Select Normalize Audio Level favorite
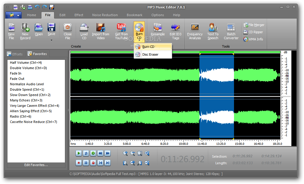 click(27, 84)
